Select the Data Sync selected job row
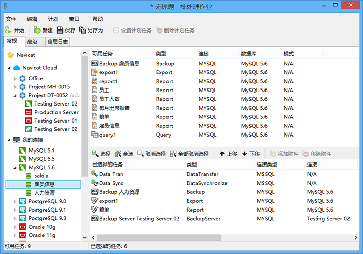 point(111,183)
